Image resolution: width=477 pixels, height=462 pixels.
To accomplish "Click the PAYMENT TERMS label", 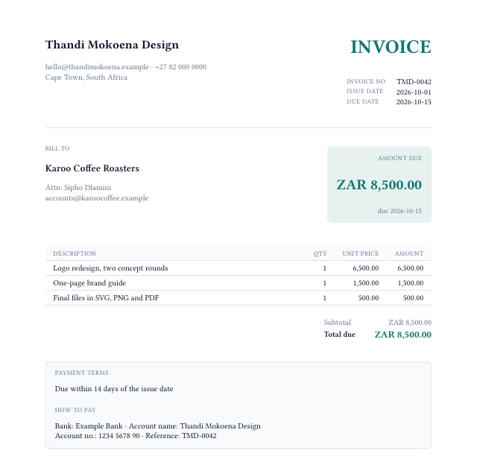I will (x=81, y=373).
